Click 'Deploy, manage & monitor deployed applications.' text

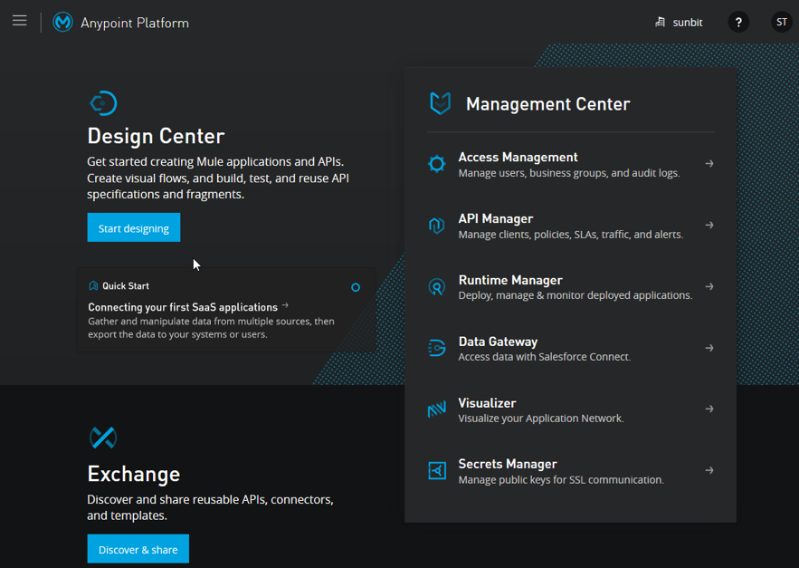(575, 295)
